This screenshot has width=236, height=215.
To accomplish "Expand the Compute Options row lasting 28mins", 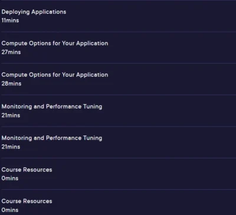I will pyautogui.click(x=118, y=79).
